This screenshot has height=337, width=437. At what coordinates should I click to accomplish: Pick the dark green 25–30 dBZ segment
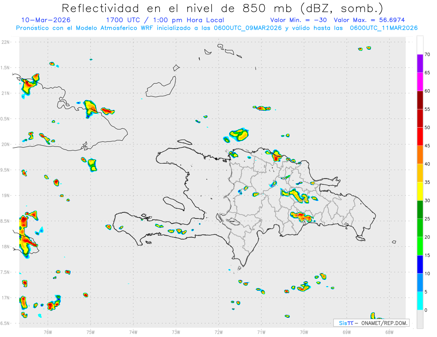click(x=420, y=209)
